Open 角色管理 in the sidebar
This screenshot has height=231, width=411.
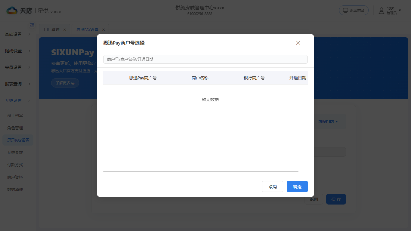(x=15, y=128)
